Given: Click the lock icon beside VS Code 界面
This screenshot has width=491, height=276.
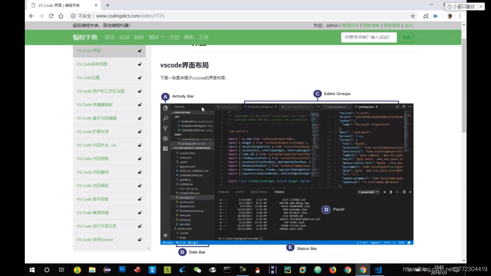Looking at the screenshot, I should coord(140,51).
